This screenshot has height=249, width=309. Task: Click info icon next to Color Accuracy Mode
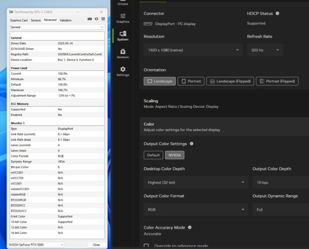point(190,228)
